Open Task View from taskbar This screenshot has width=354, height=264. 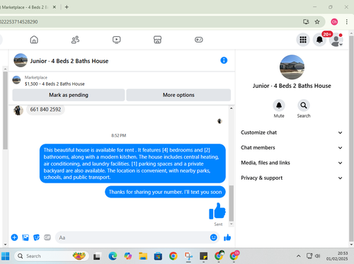pyautogui.click(x=97, y=256)
